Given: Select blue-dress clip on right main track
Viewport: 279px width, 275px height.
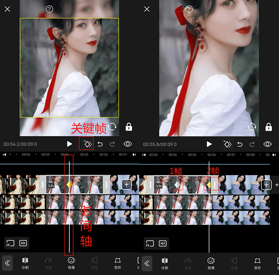Looking at the screenshot, I should click(x=244, y=185).
